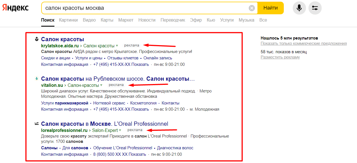Open the Кью tab
Image resolution: width=357 pixels, height=163 pixels.
point(211,20)
